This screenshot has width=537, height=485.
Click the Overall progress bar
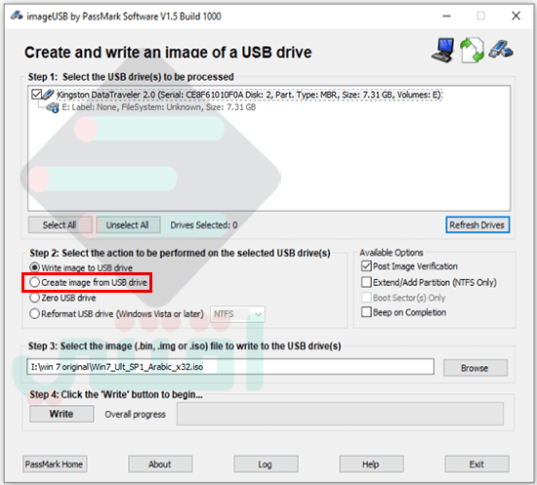pos(340,414)
